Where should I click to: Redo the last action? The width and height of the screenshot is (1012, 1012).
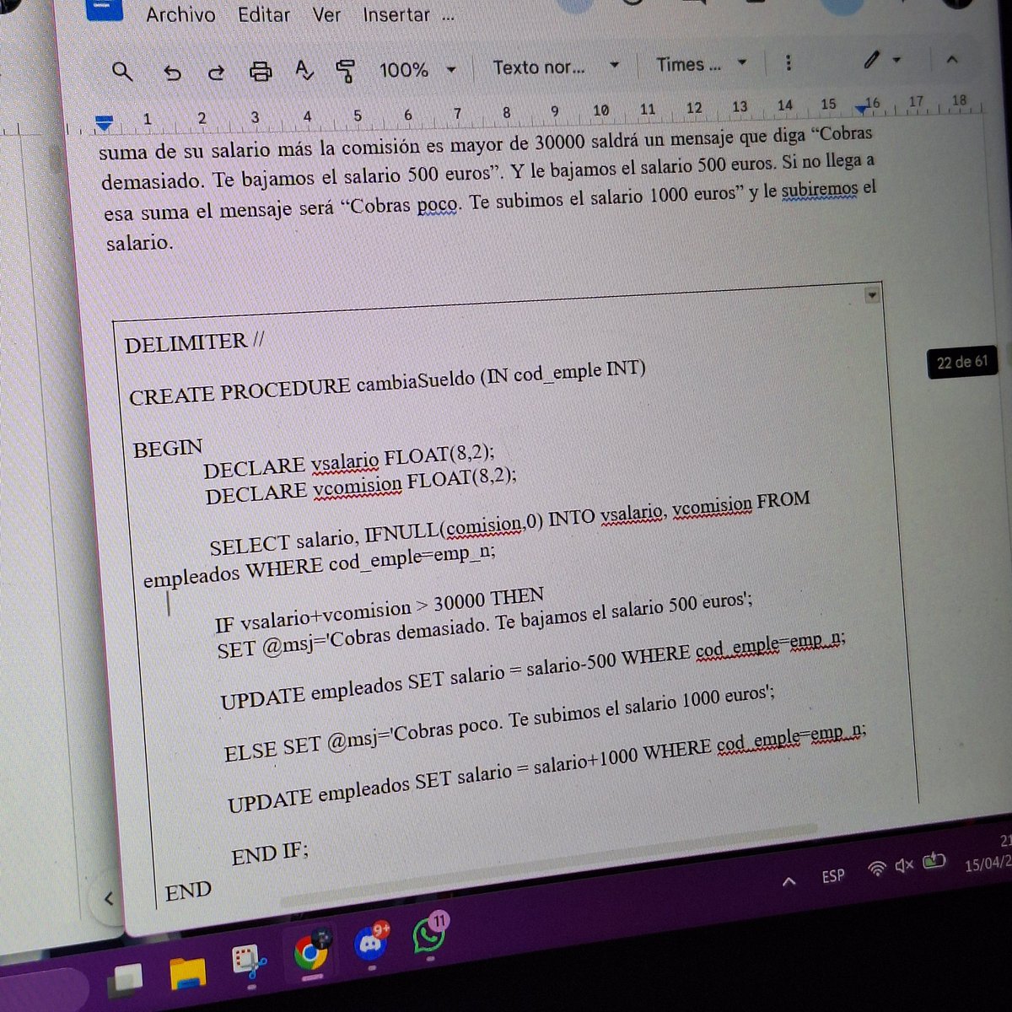(x=216, y=73)
